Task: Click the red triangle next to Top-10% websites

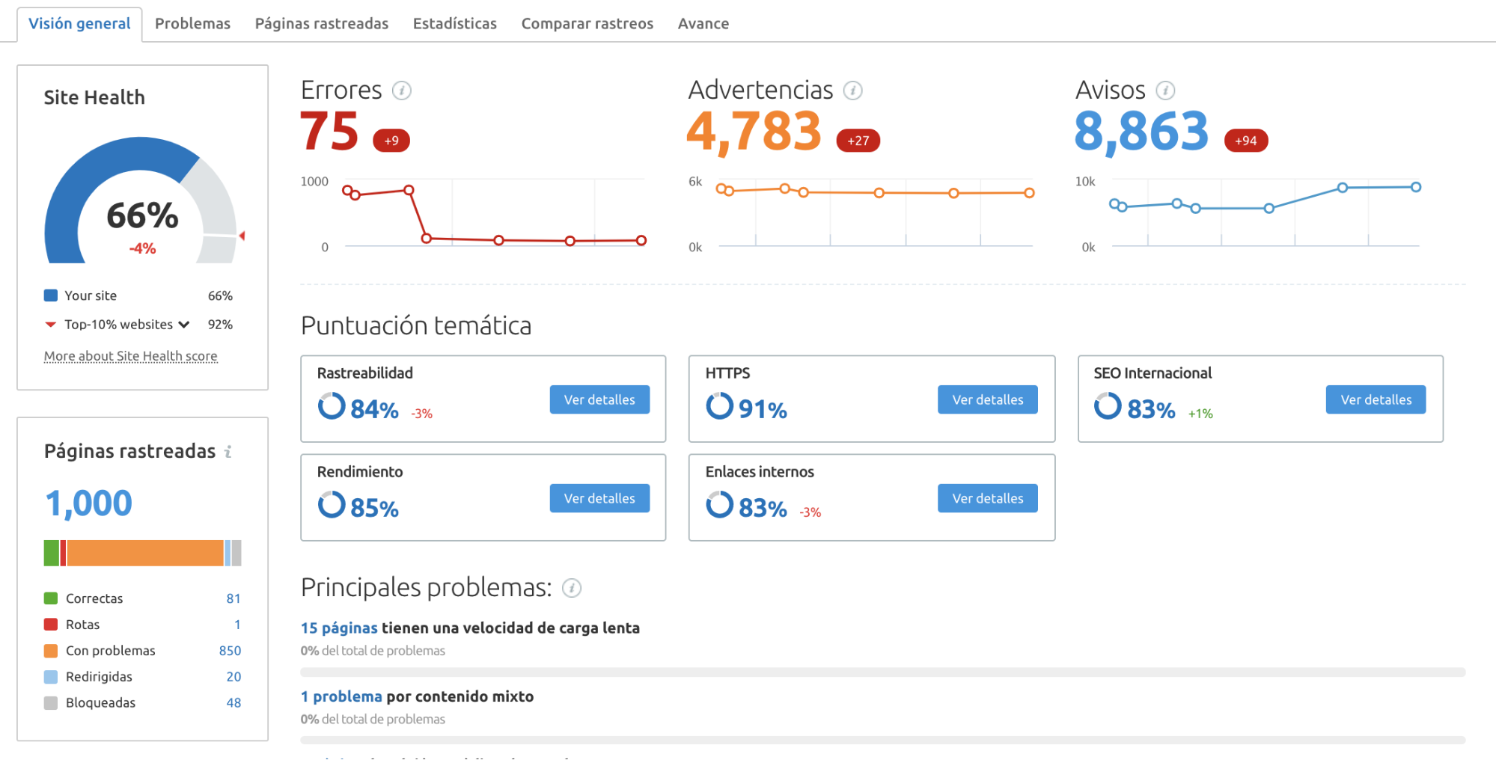Action: point(50,325)
